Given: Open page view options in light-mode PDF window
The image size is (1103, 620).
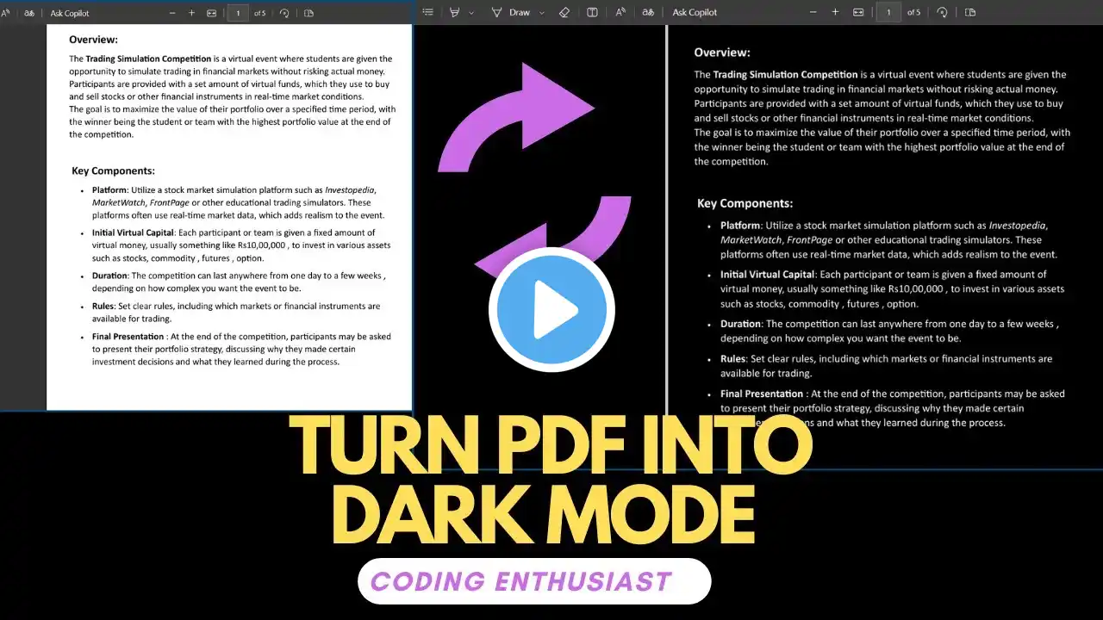Looking at the screenshot, I should pos(308,13).
